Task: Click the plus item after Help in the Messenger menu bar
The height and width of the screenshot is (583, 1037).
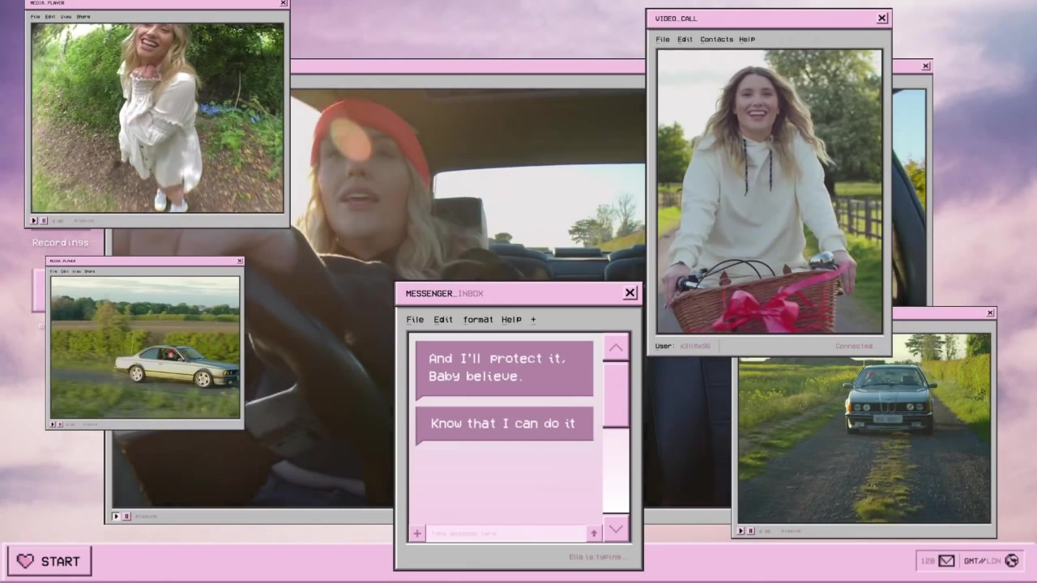Action: 533,319
